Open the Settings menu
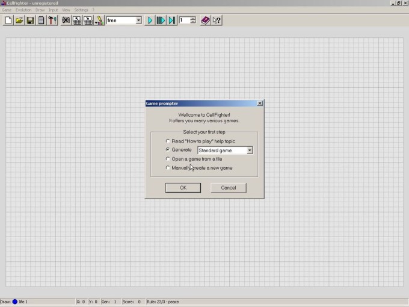 [x=81, y=10]
